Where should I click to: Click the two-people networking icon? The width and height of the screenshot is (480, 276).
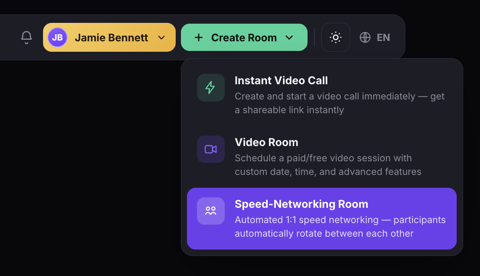tap(211, 211)
